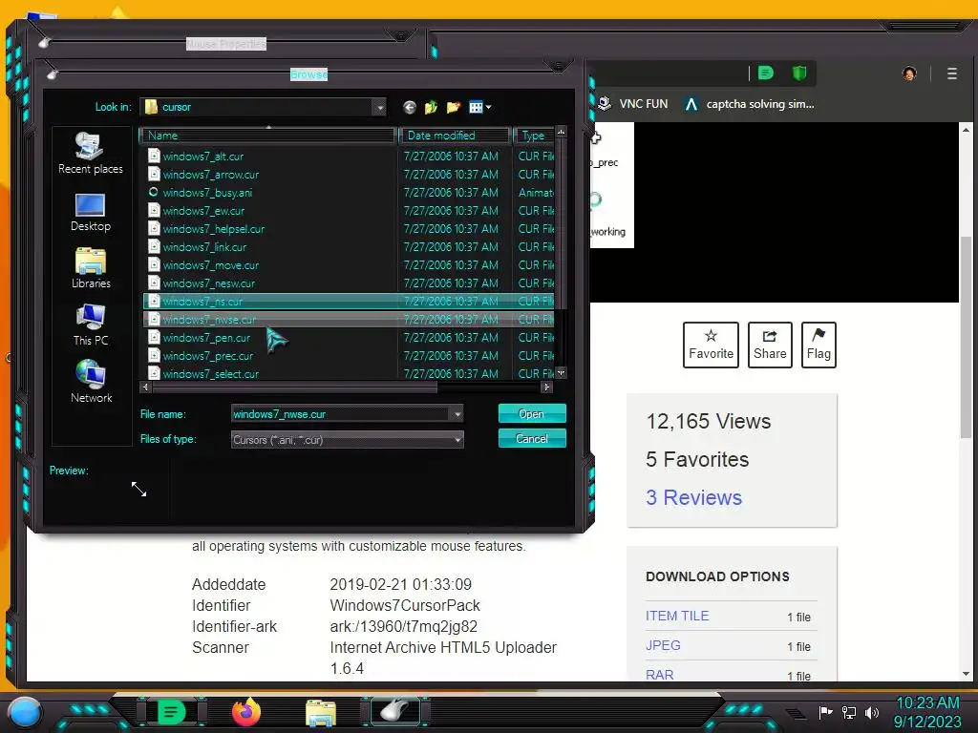The height and width of the screenshot is (733, 978).
Task: Open Firefox from the taskbar
Action: click(246, 712)
